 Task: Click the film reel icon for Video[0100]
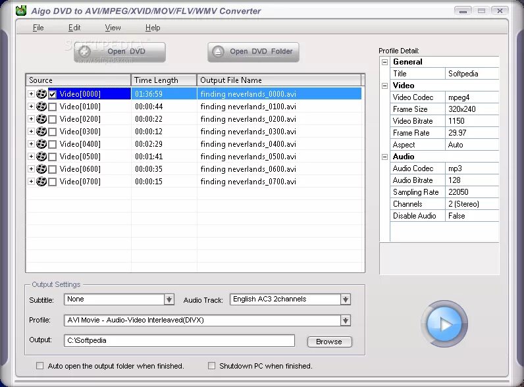tap(41, 107)
